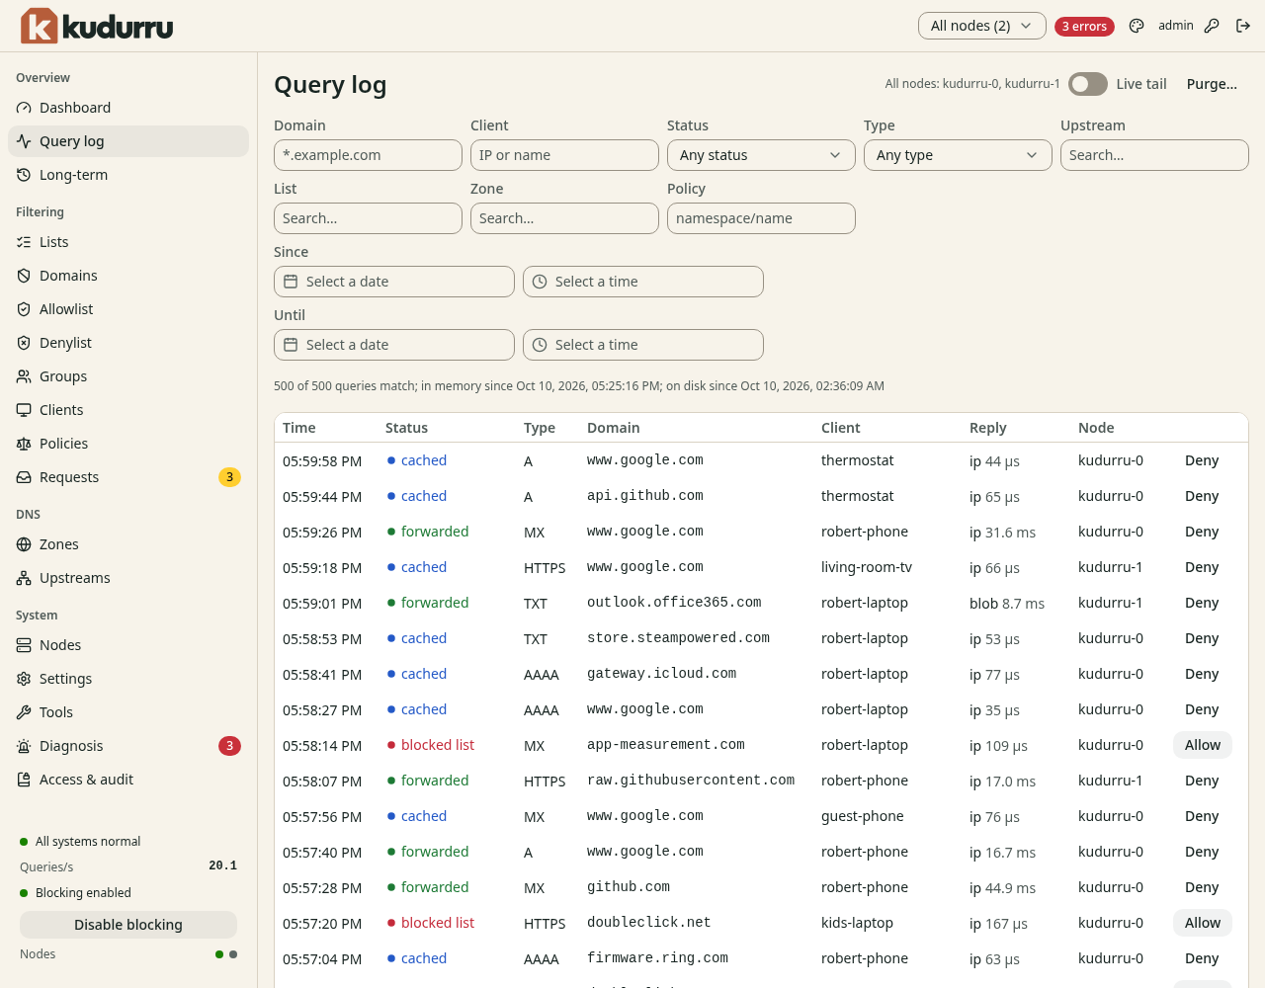Screen dimensions: 1265x988
Task: Open Access & audit page
Action: coord(128,780)
